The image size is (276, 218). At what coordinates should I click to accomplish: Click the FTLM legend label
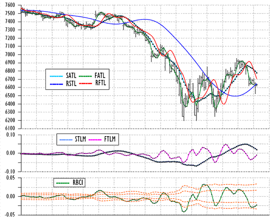tap(110, 139)
